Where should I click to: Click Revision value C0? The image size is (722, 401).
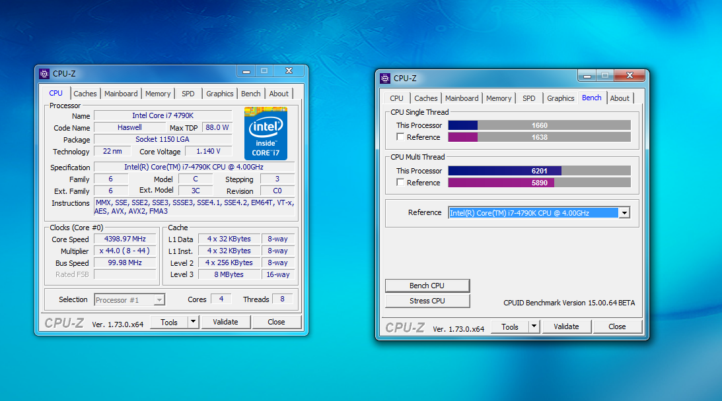click(277, 191)
